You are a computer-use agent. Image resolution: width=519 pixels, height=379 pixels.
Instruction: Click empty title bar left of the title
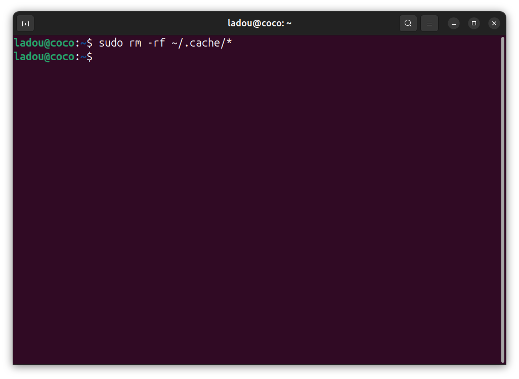[x=126, y=23]
